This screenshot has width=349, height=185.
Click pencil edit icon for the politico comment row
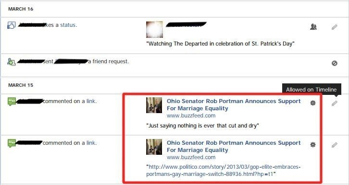coord(334,145)
